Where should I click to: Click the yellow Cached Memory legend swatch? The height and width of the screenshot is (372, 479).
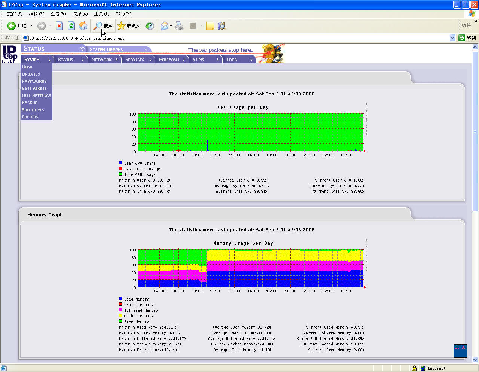[120, 315]
